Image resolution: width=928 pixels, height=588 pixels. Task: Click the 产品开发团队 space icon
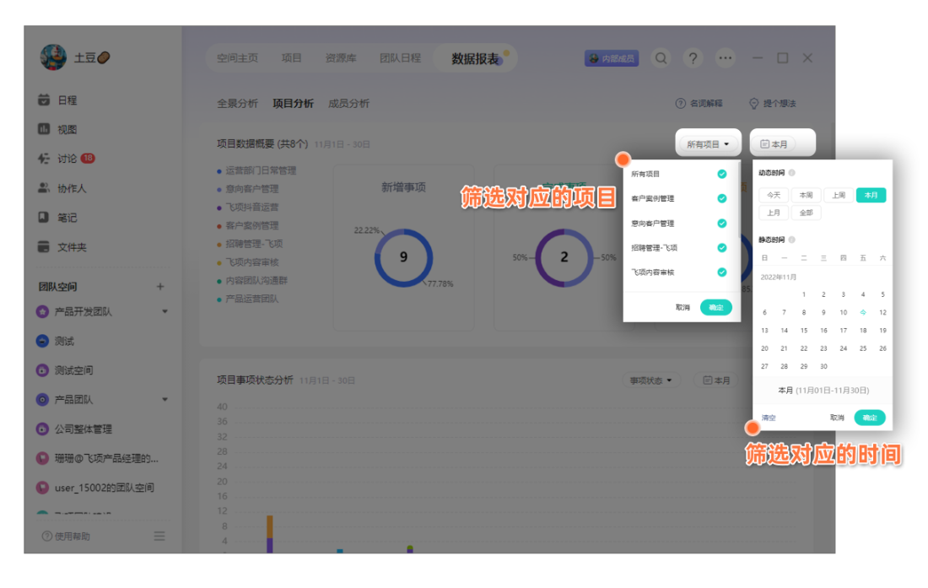click(42, 311)
